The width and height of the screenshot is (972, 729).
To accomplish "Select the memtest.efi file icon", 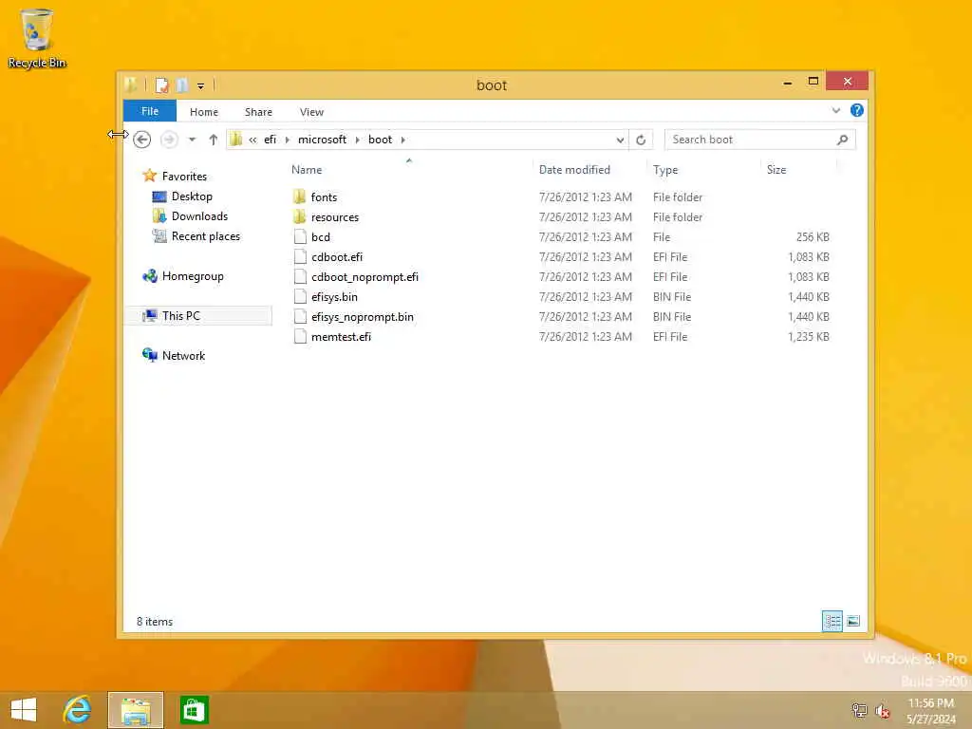I will pyautogui.click(x=300, y=337).
